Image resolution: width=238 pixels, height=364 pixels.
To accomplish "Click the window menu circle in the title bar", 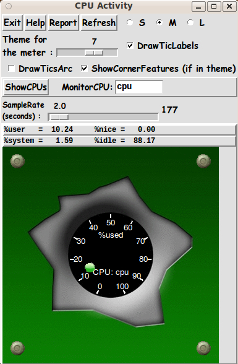I will pos(9,6).
